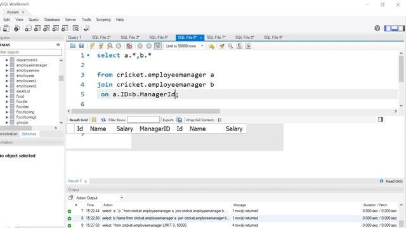Open the Query menu

pos(34,20)
